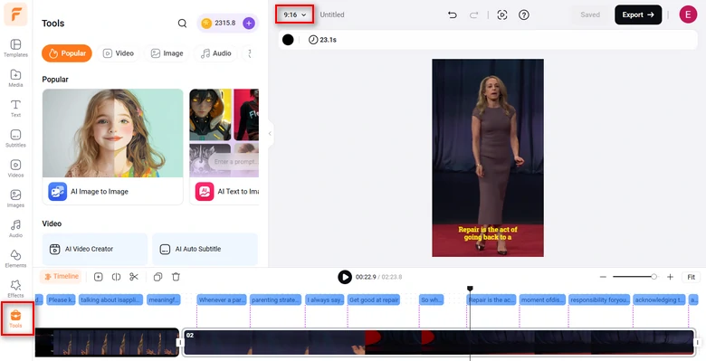Open the help question mark icon

pos(524,14)
